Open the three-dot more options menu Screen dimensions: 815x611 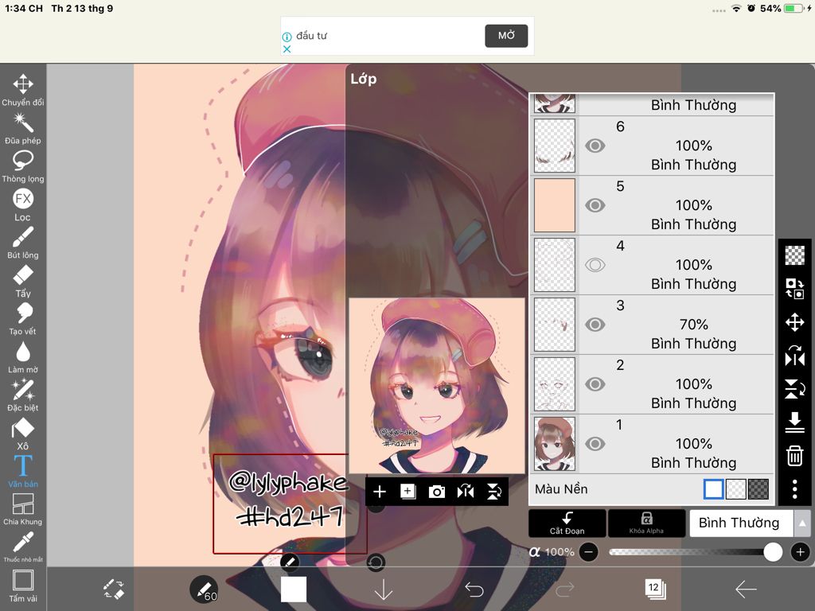[x=795, y=489]
